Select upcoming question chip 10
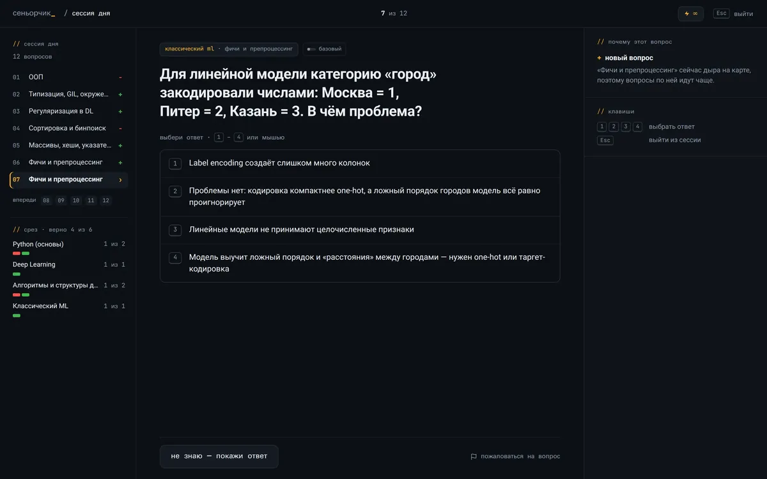Image resolution: width=767 pixels, height=479 pixels. (x=76, y=201)
